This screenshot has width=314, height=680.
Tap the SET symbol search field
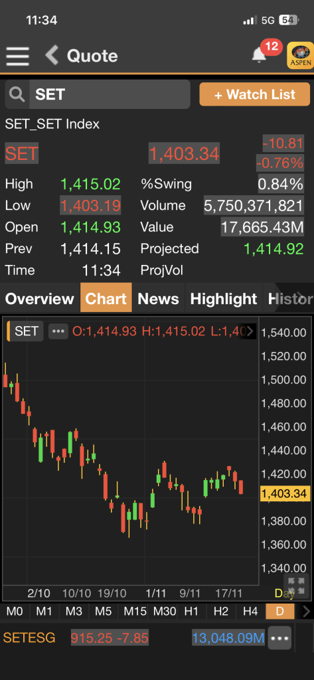pos(110,94)
